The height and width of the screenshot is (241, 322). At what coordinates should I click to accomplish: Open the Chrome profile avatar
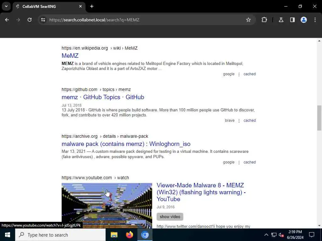coord(304,20)
